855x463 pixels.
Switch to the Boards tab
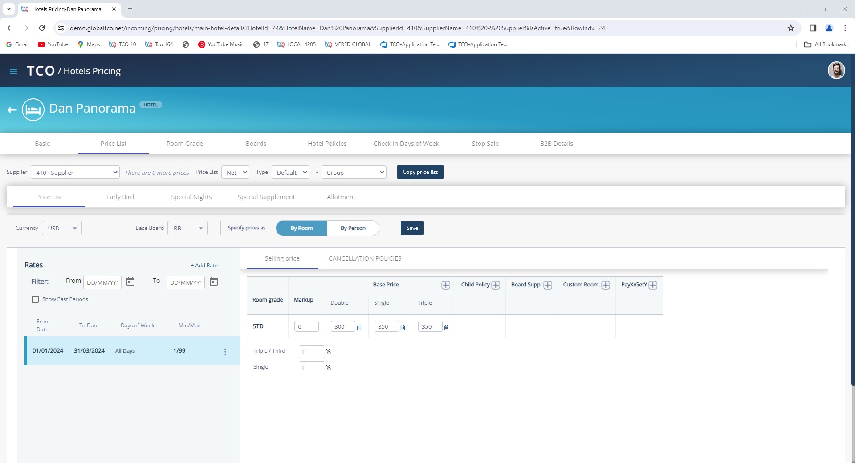[x=256, y=144]
